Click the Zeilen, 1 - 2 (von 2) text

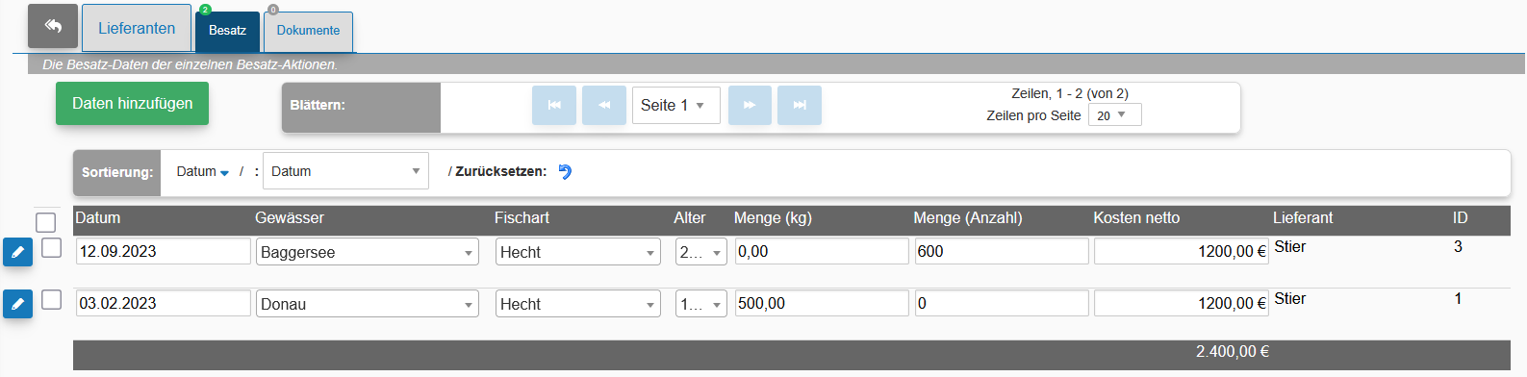click(1070, 93)
